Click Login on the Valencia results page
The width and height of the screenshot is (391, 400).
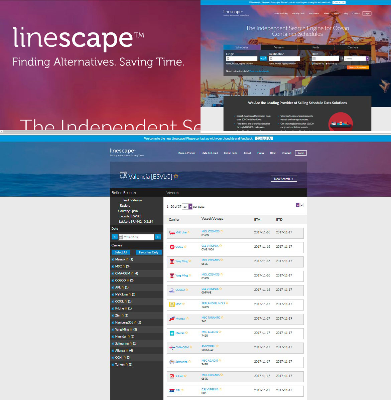tap(301, 153)
